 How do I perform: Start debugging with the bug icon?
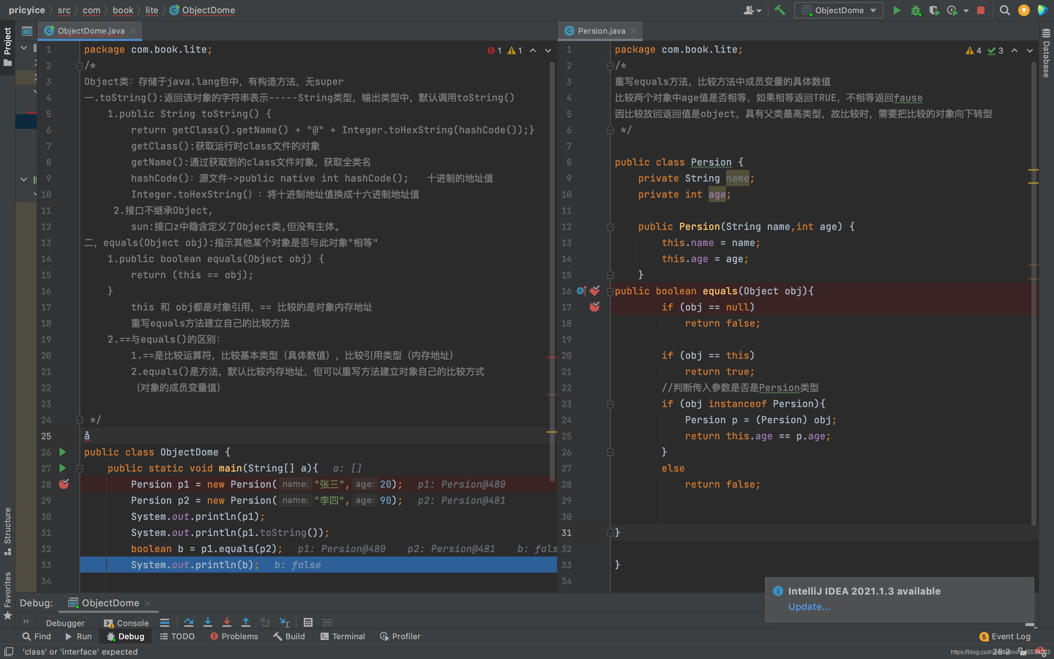tap(916, 10)
